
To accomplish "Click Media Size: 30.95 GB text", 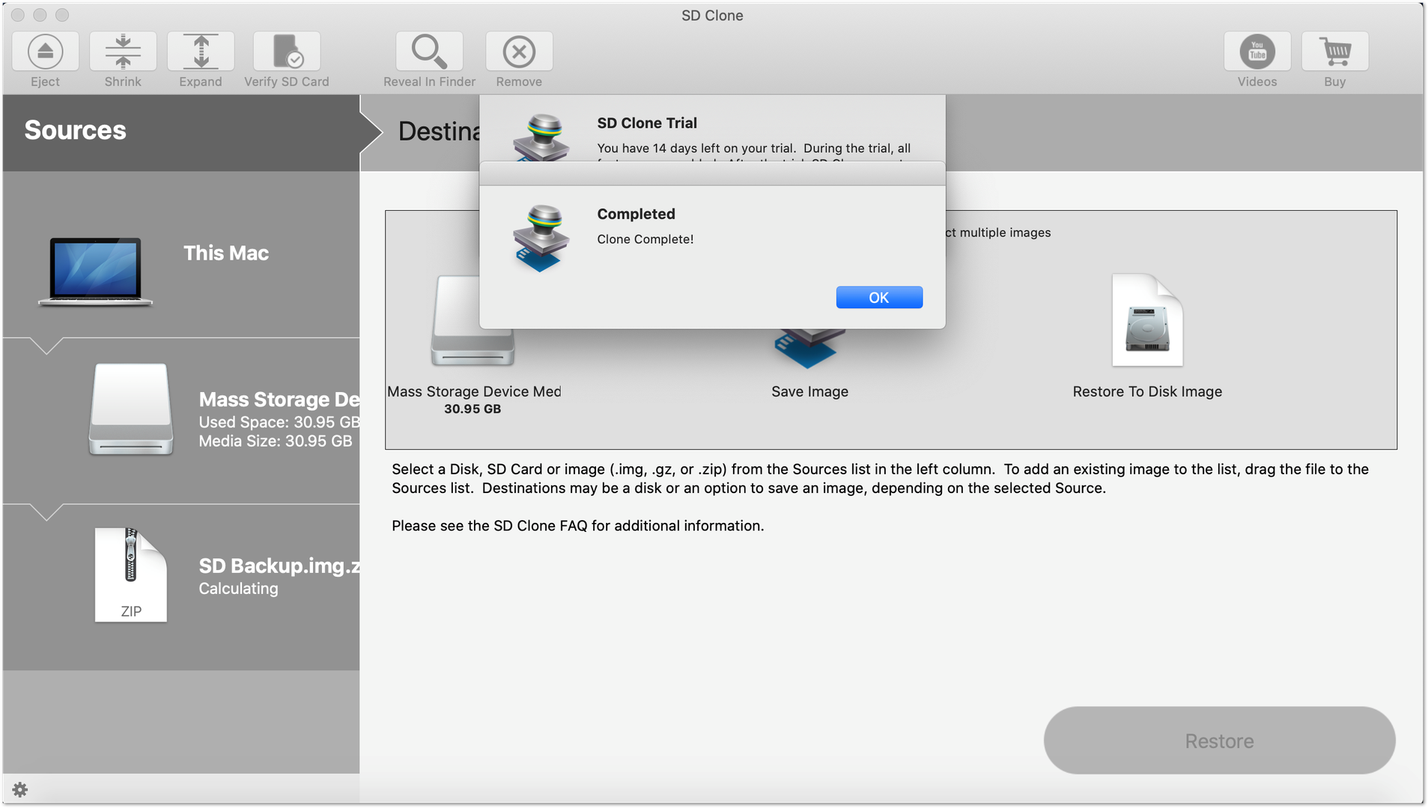I will point(276,441).
